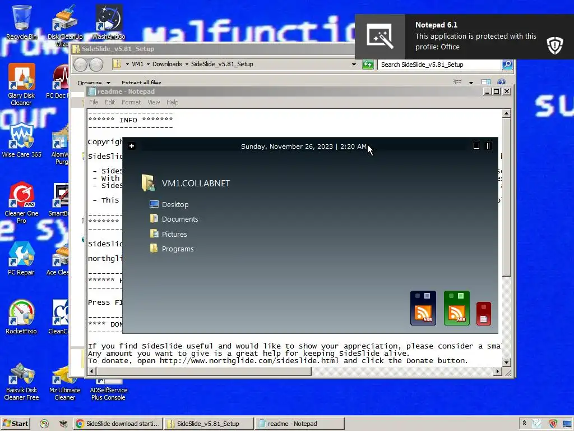574x431 pixels.
Task: Click the Notepad horizontal scrollbar thumb
Action: coord(203,372)
